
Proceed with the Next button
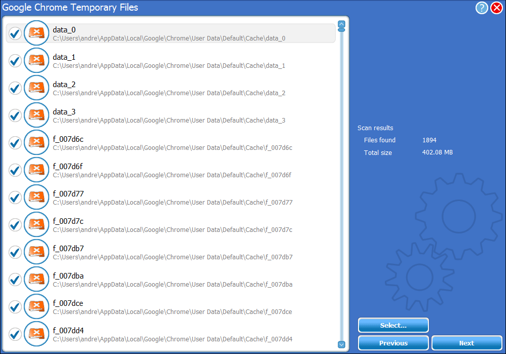coord(466,343)
